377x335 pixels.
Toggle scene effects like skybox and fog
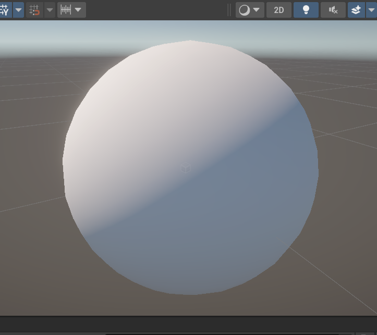[356, 10]
